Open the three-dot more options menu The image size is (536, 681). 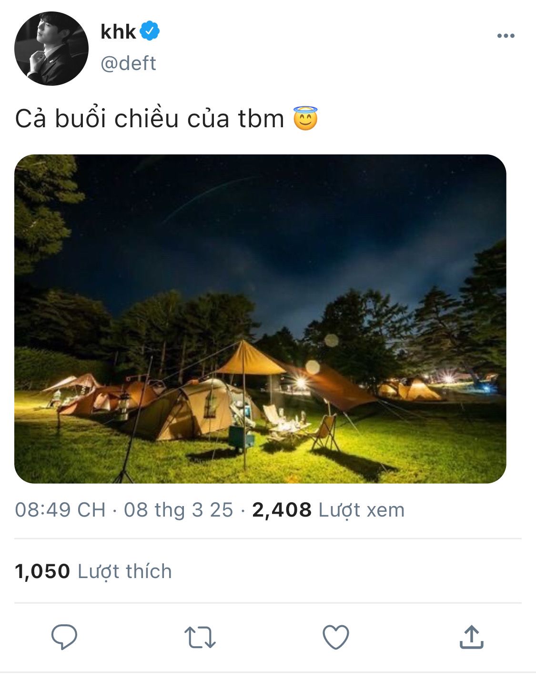click(506, 36)
